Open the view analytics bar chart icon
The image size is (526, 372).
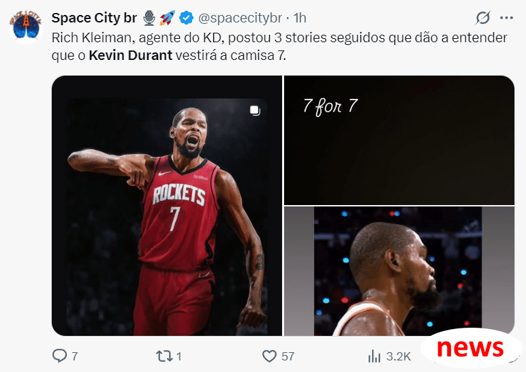(374, 356)
